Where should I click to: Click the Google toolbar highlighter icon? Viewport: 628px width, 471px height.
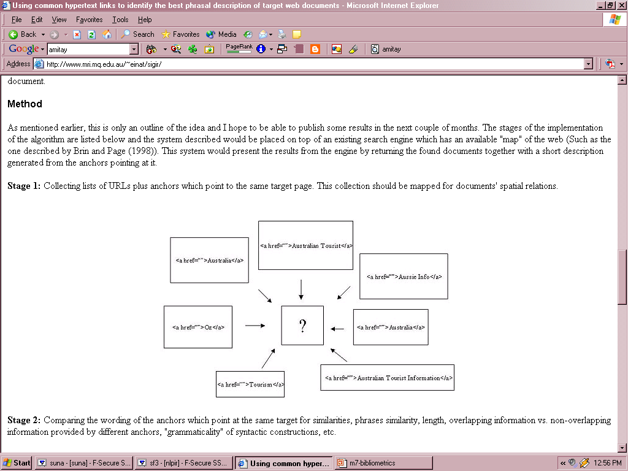tap(353, 49)
